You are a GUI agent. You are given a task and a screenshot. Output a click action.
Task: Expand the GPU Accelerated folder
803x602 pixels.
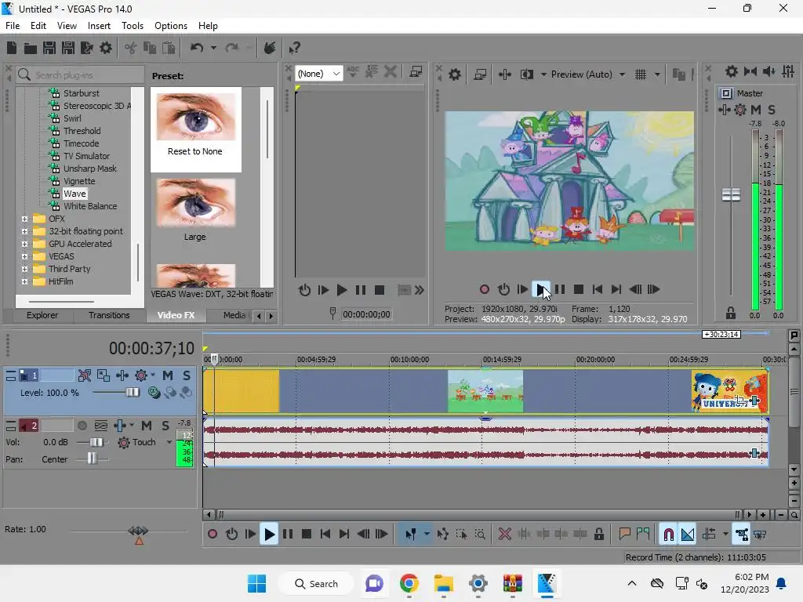(24, 245)
